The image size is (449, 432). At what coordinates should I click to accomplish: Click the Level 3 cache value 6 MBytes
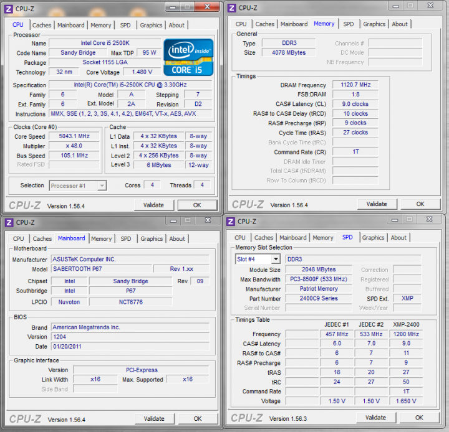(x=159, y=165)
